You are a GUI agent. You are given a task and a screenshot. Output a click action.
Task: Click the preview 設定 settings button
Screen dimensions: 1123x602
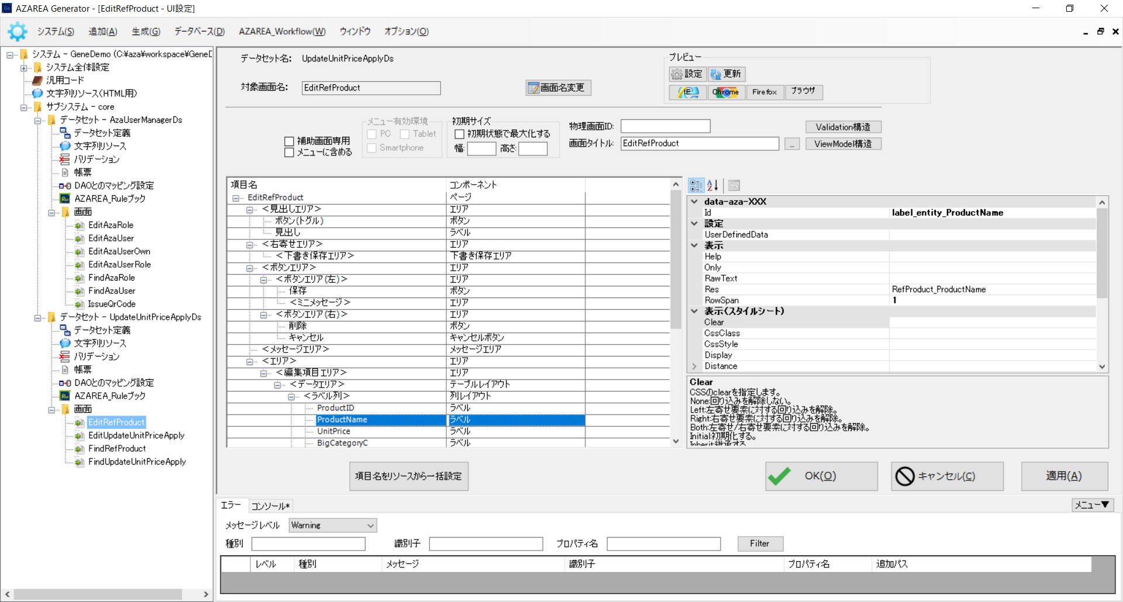pos(687,74)
